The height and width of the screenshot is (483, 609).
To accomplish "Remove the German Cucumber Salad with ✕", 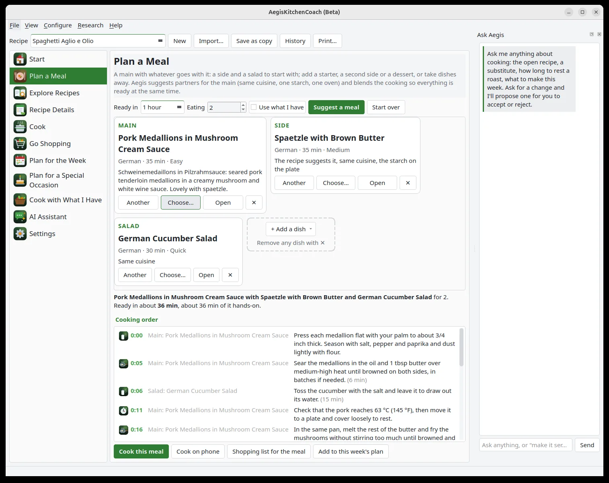I will tap(230, 275).
